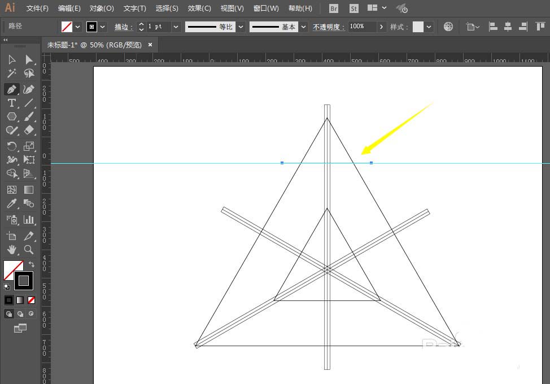The height and width of the screenshot is (384, 550).
Task: Choose the Mesh tool
Action: click(12, 190)
